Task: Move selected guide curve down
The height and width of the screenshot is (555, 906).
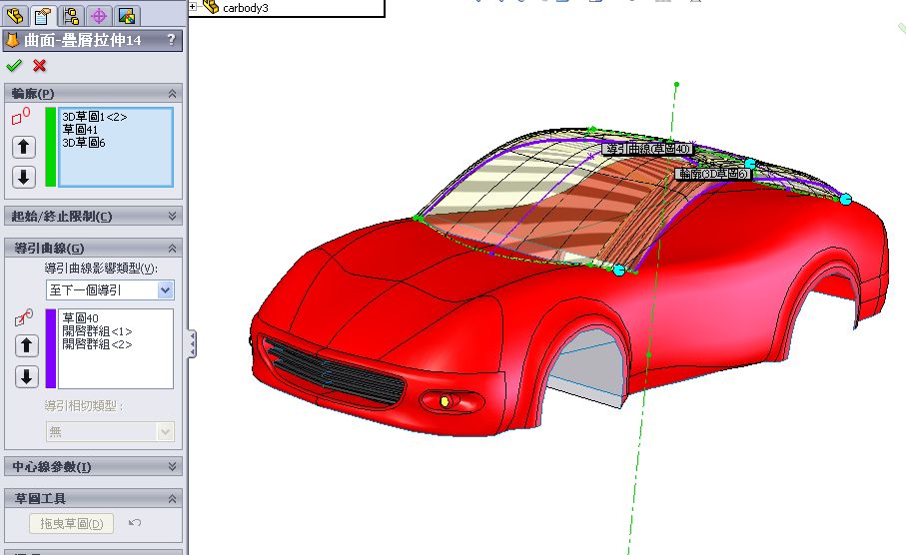Action: pos(26,377)
